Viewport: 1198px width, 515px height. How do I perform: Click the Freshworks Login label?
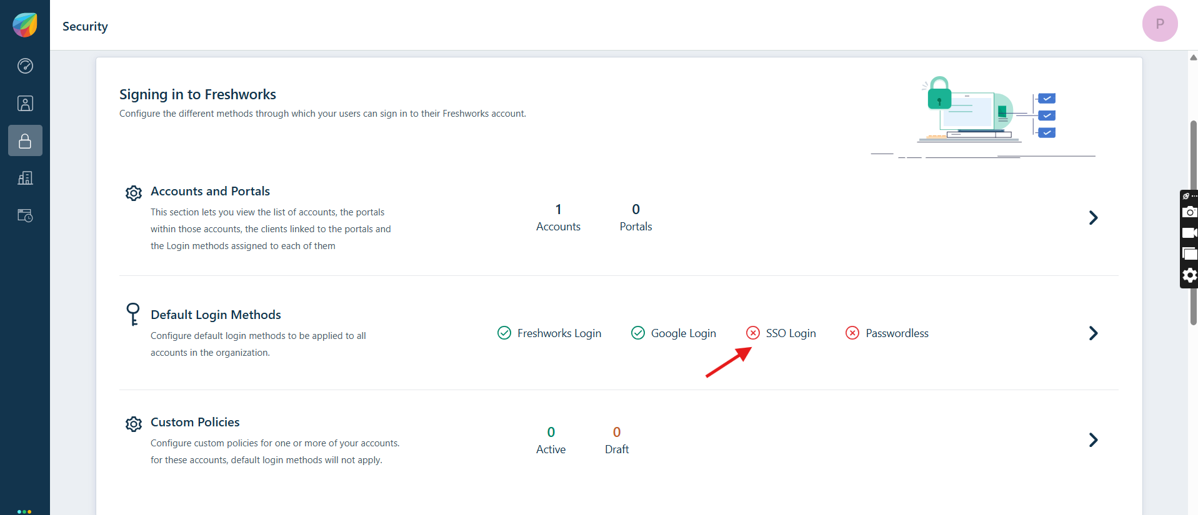[559, 333]
